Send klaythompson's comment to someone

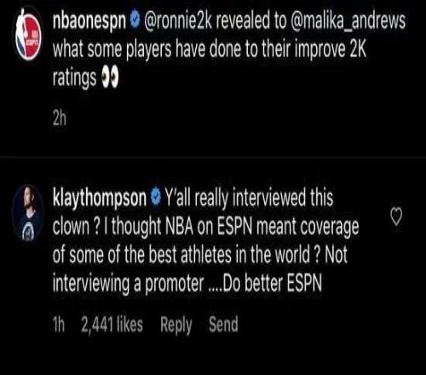(x=223, y=324)
